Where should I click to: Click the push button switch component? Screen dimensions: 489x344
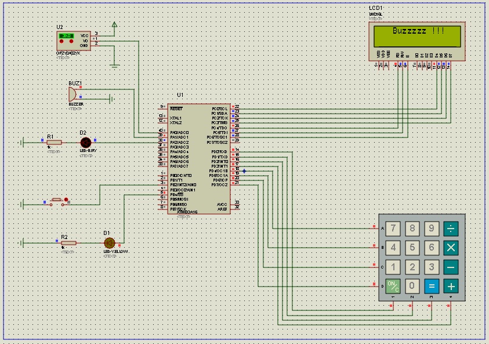(58, 202)
